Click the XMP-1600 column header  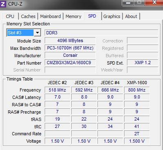(x=137, y=83)
